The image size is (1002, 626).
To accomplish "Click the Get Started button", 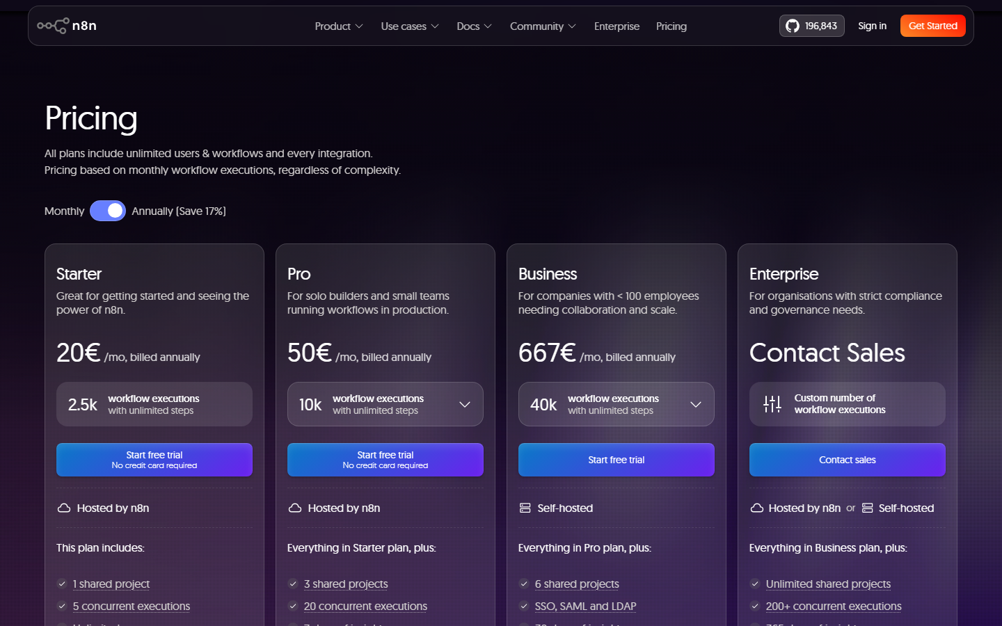I will click(x=933, y=26).
